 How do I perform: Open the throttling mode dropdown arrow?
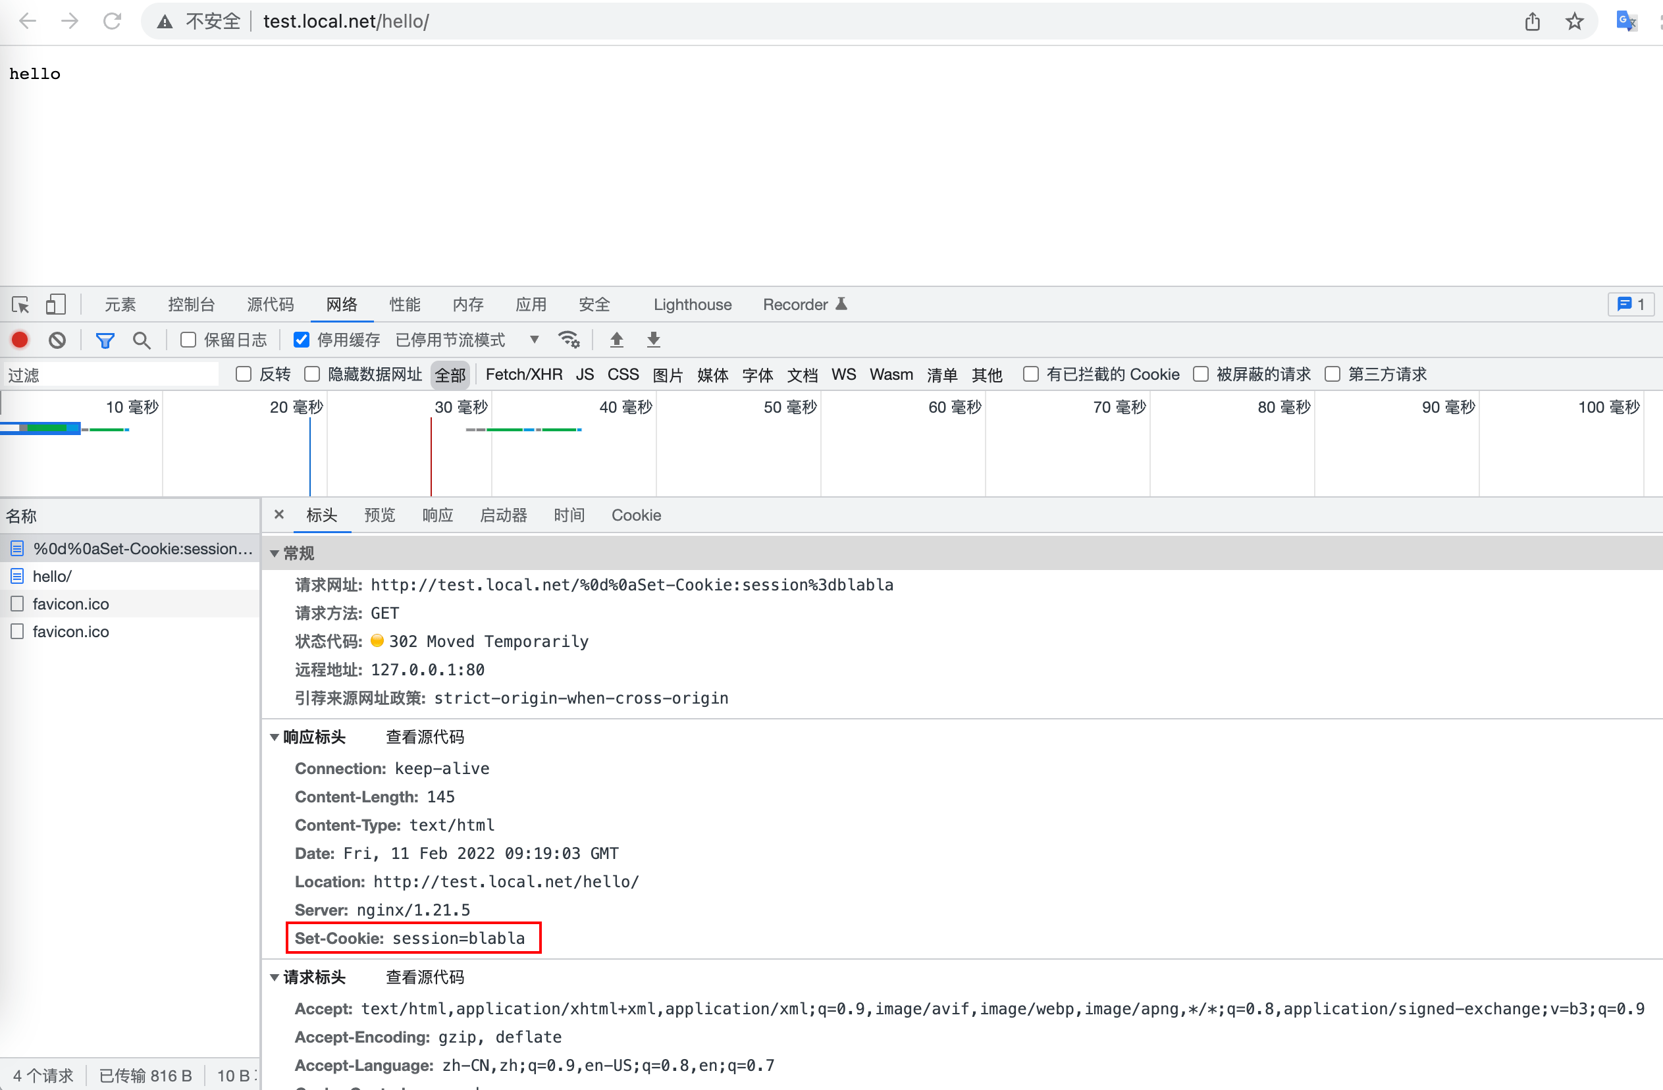534,340
